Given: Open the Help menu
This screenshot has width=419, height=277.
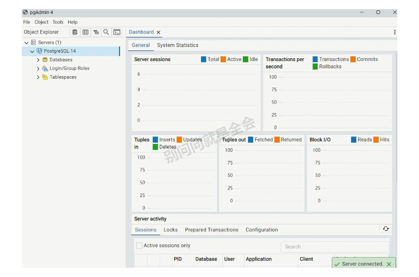Looking at the screenshot, I should (x=72, y=22).
